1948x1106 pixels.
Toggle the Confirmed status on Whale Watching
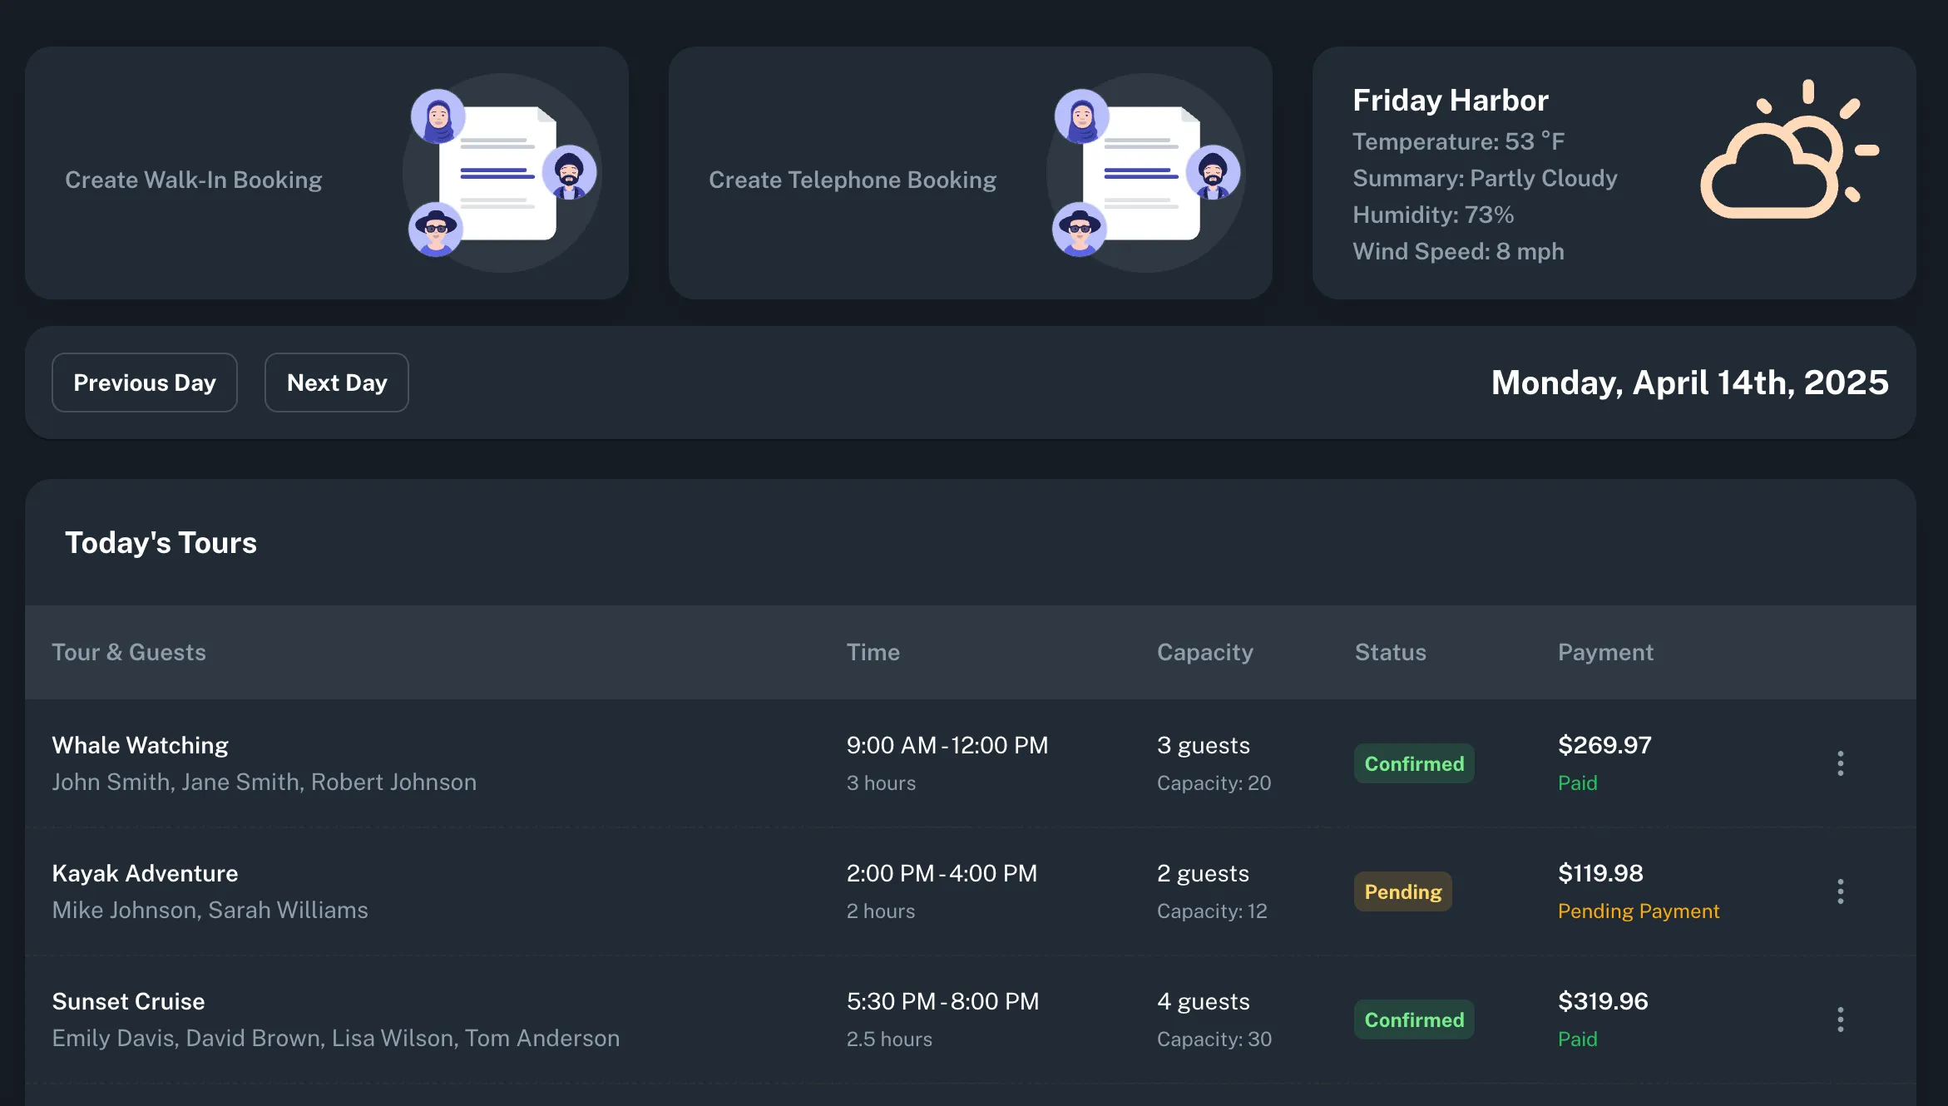(x=1413, y=763)
